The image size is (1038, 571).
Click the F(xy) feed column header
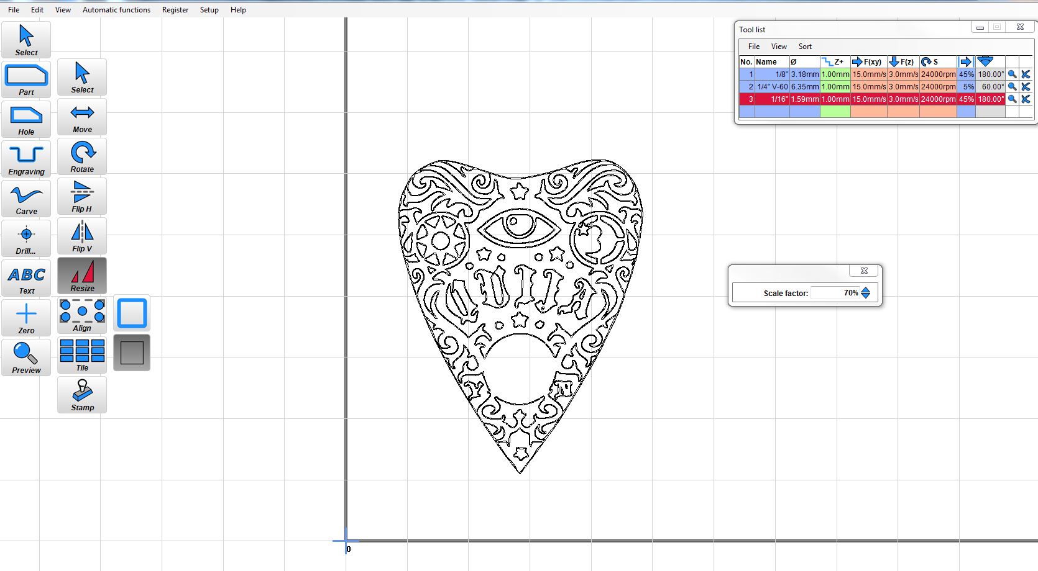click(x=868, y=61)
